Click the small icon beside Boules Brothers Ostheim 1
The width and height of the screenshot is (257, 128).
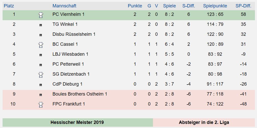pyautogui.click(x=41, y=95)
